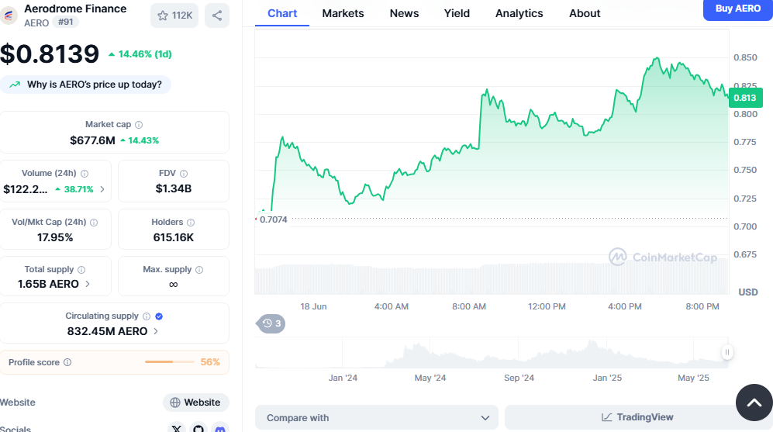Click the Circulating supply info icon

[x=147, y=316]
